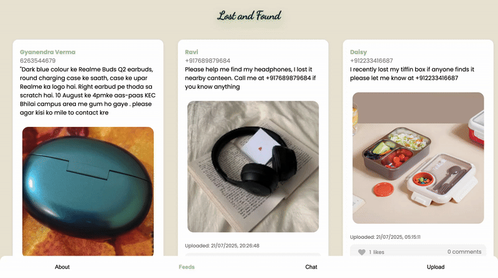Go to the Upload tab
Image resolution: width=498 pixels, height=278 pixels.
click(x=436, y=267)
